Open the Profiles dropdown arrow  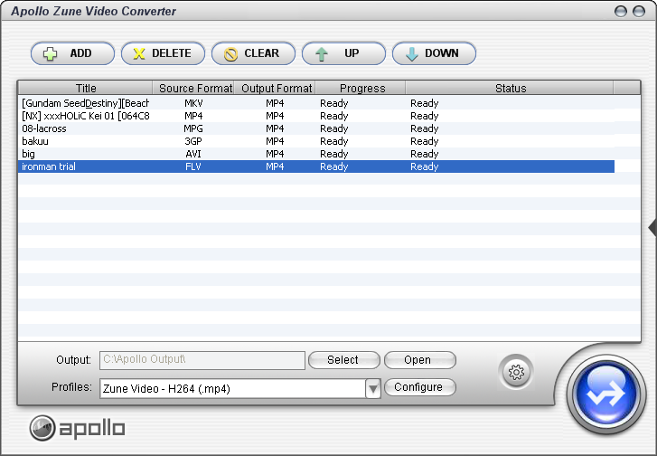(372, 389)
